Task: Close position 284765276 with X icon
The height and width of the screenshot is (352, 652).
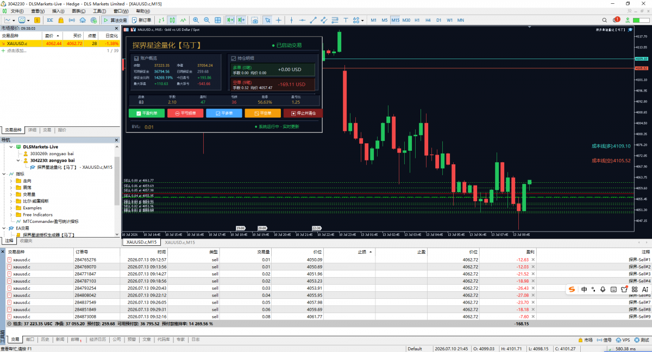Action: click(x=533, y=260)
